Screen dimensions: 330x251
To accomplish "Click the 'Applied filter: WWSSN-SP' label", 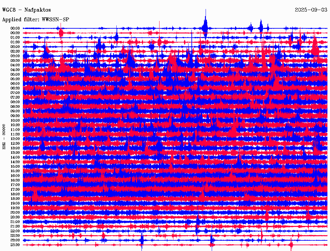I will [x=35, y=20].
